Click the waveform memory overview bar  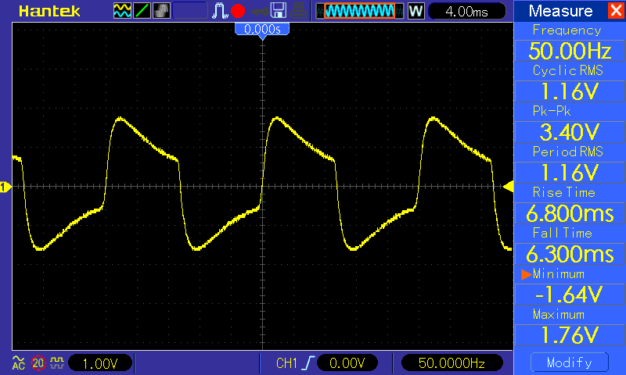(x=360, y=11)
